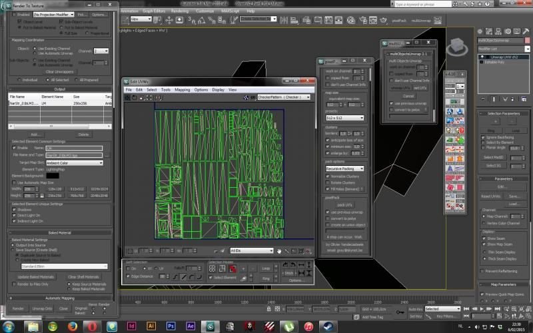This screenshot has width=533, height=333.
Task: Select the All Selected radio button
Action: pyautogui.click(x=47, y=80)
